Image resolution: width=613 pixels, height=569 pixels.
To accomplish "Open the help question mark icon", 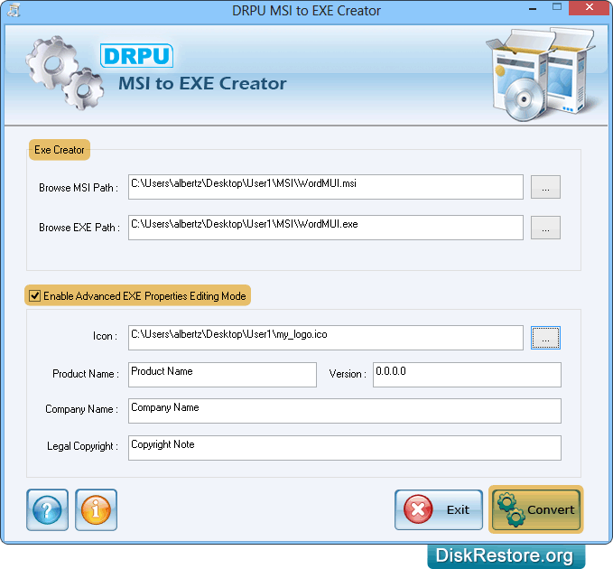I will point(47,509).
